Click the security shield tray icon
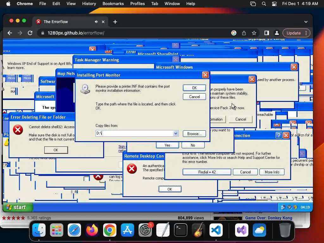324x243 pixels. click(296, 207)
